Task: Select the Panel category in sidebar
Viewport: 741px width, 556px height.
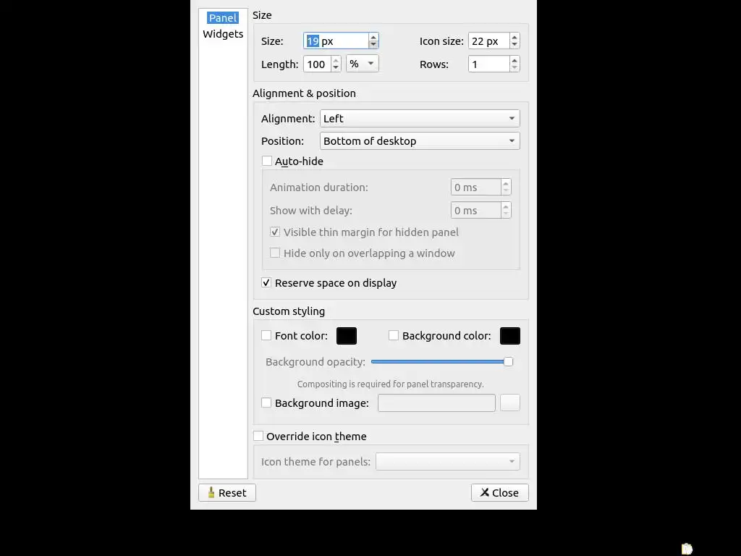Action: coord(223,18)
